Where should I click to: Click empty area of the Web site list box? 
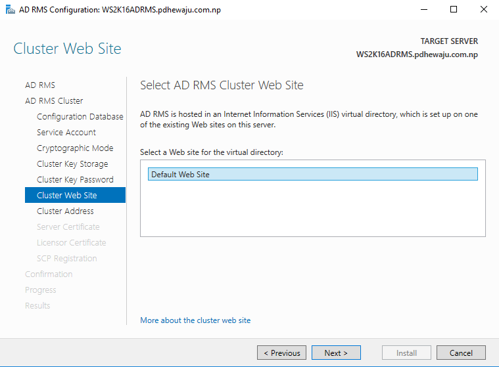click(x=312, y=209)
